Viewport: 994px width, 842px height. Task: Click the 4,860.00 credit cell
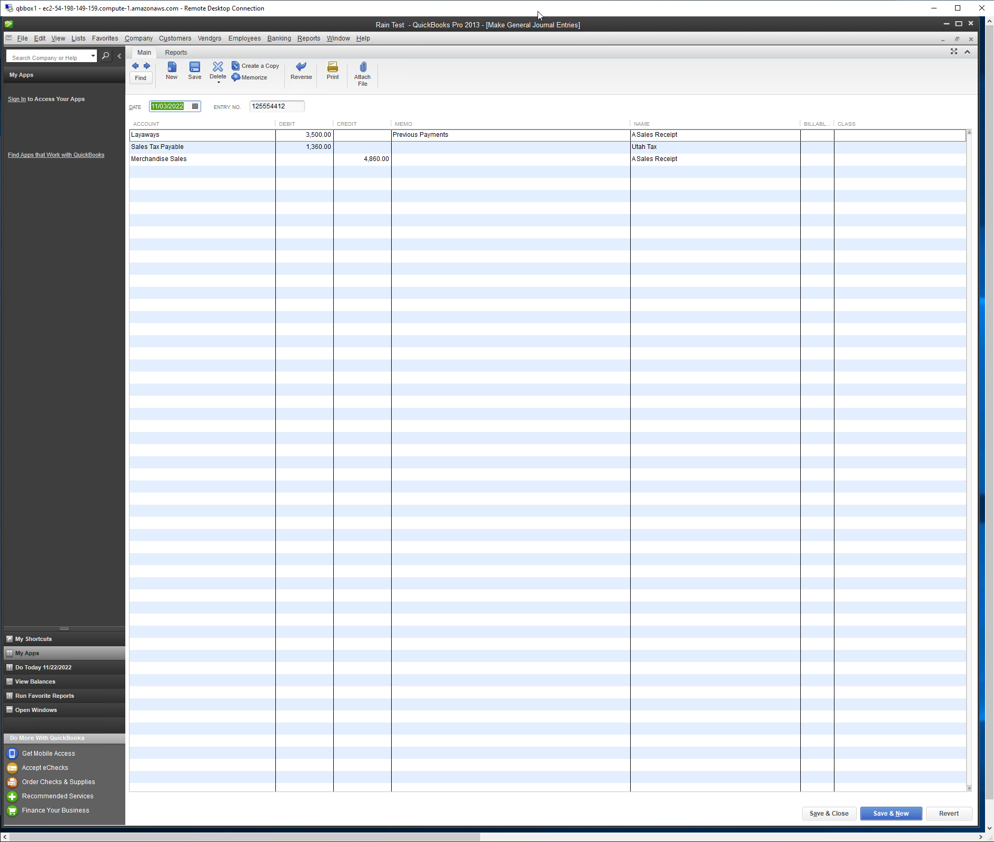click(x=362, y=159)
